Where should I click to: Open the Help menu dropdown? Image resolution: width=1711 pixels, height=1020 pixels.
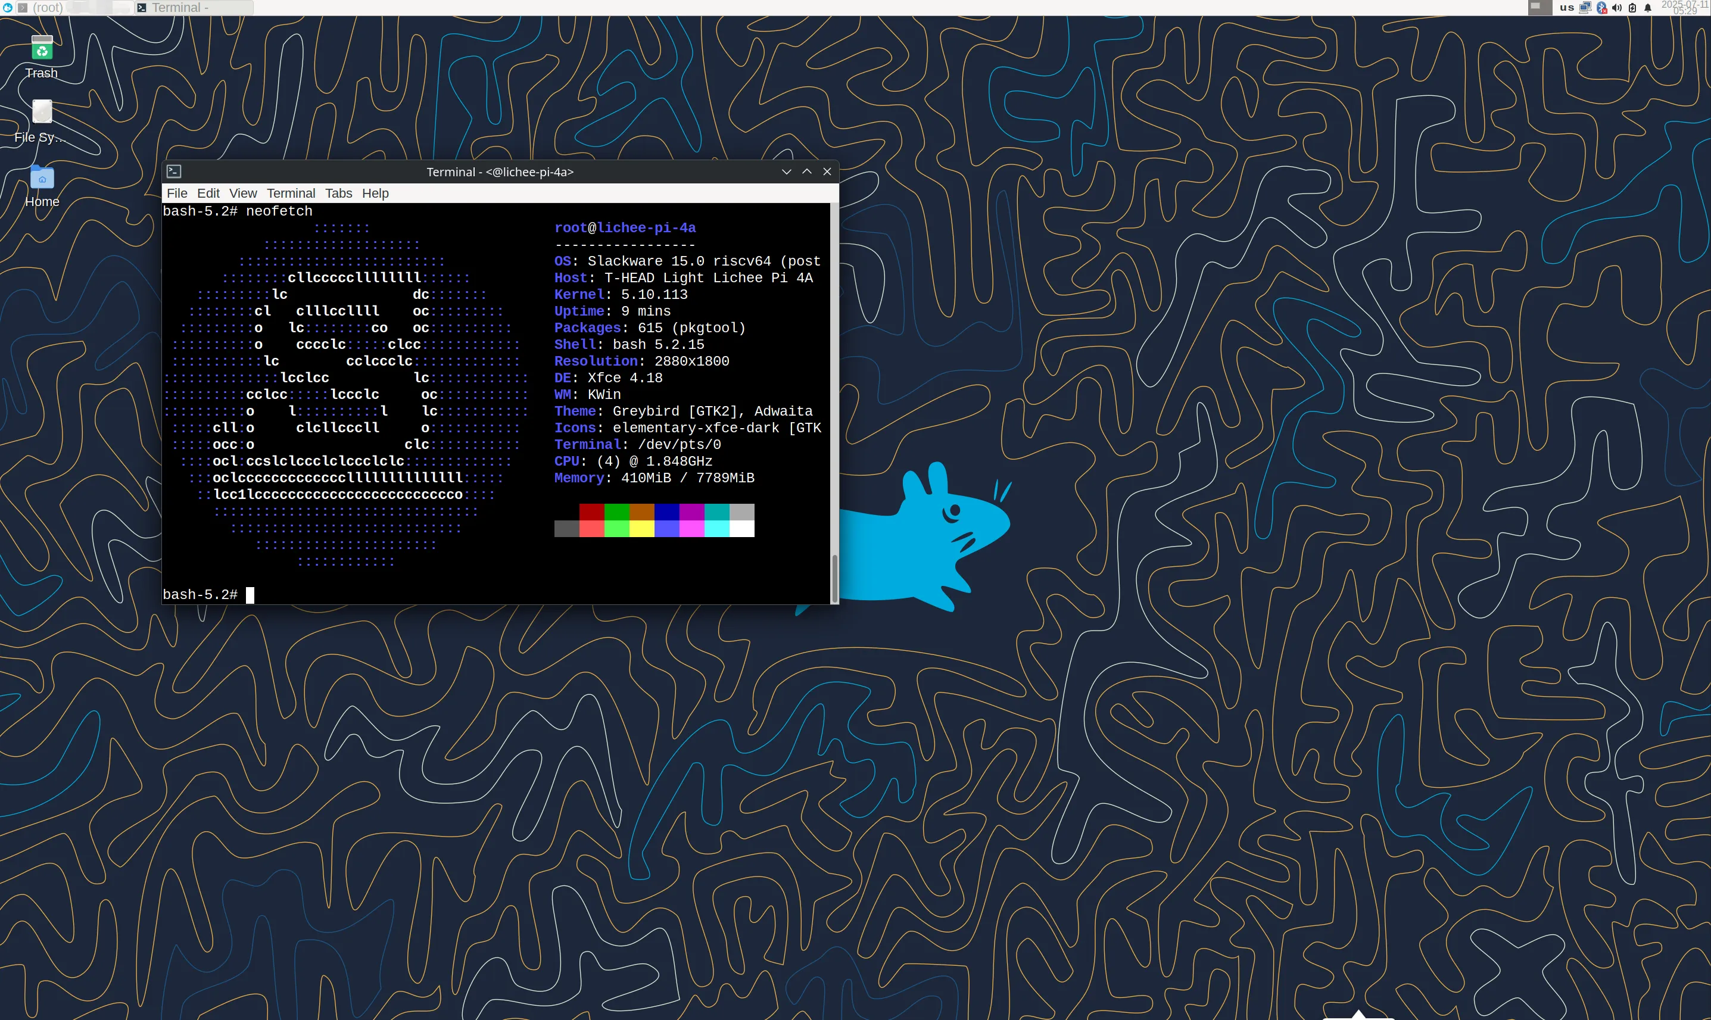coord(375,193)
